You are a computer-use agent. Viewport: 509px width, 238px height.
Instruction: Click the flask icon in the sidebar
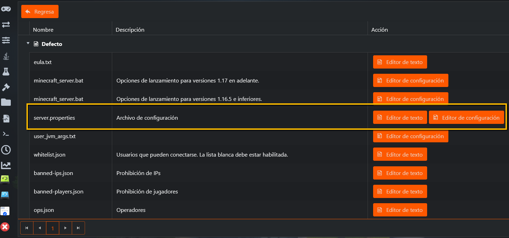tap(6, 71)
